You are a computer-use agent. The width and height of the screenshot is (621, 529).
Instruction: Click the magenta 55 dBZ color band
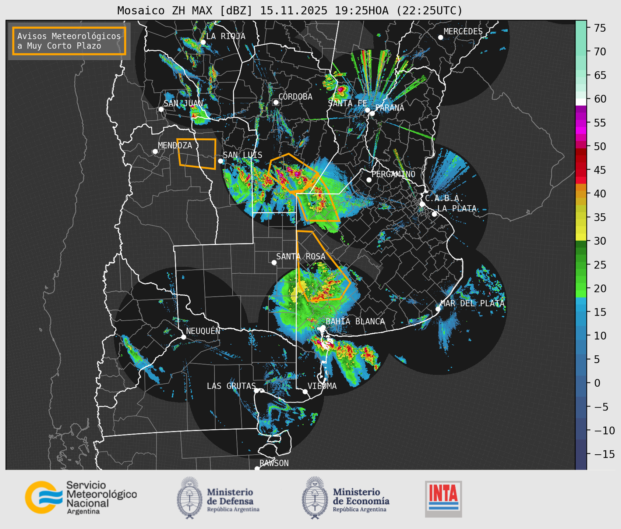(x=581, y=123)
